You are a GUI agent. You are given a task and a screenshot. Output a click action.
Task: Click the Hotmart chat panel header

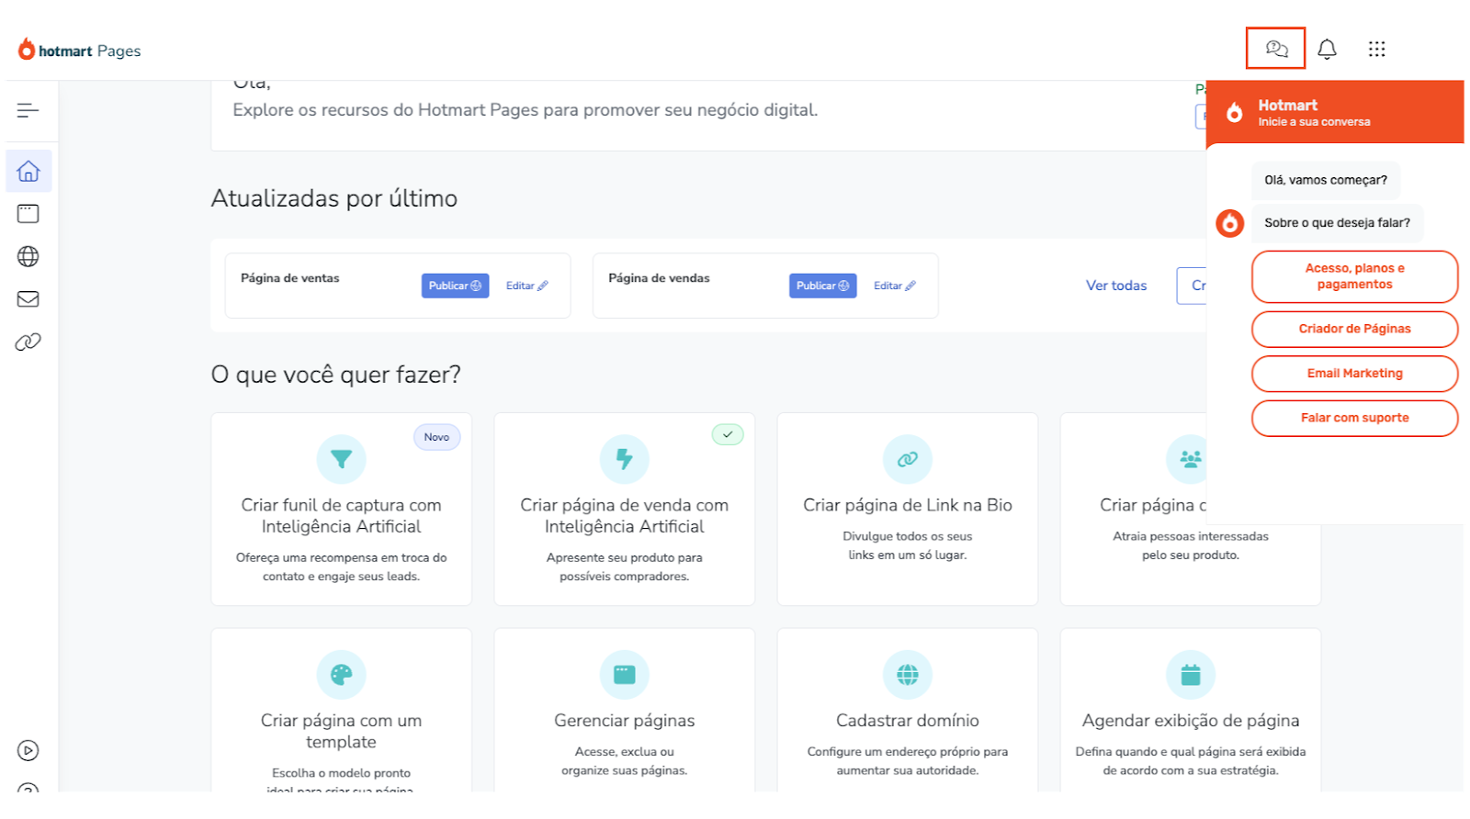click(1334, 112)
